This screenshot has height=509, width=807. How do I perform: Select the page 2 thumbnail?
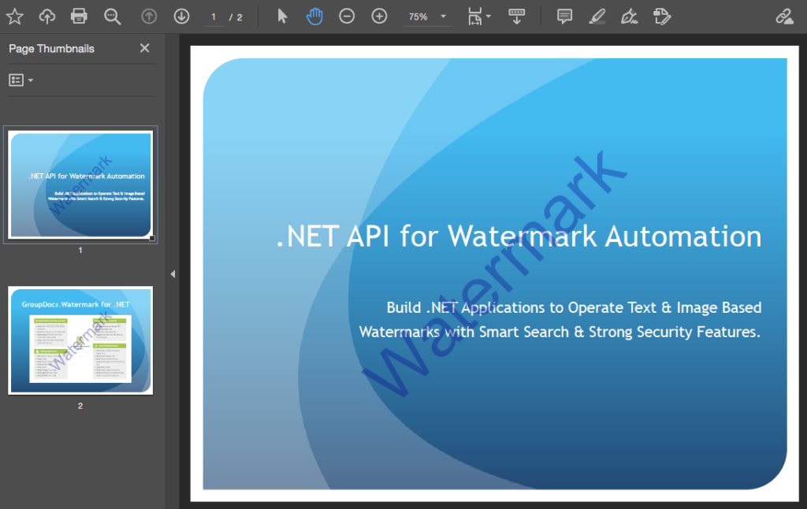(80, 340)
